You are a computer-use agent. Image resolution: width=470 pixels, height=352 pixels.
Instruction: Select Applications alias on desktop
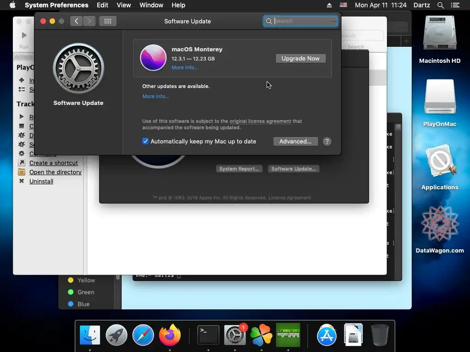point(440,161)
